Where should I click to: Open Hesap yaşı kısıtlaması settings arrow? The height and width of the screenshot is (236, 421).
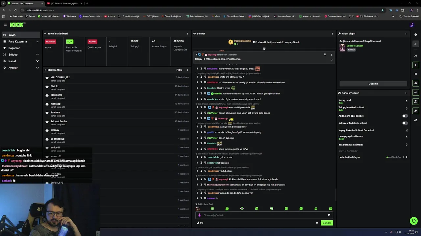407,137
